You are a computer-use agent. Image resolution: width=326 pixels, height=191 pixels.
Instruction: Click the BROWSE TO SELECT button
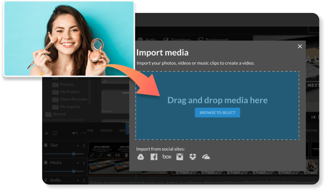point(217,112)
